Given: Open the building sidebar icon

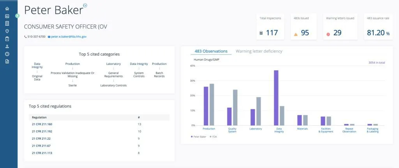Looking at the screenshot, I should pos(7,24).
